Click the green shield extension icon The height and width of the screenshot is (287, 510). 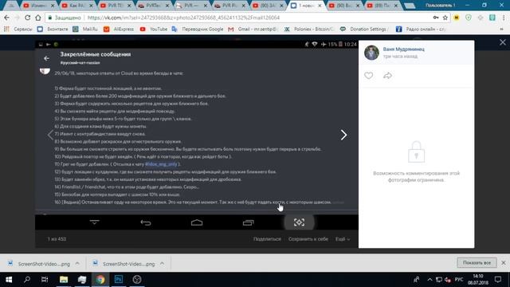469,18
